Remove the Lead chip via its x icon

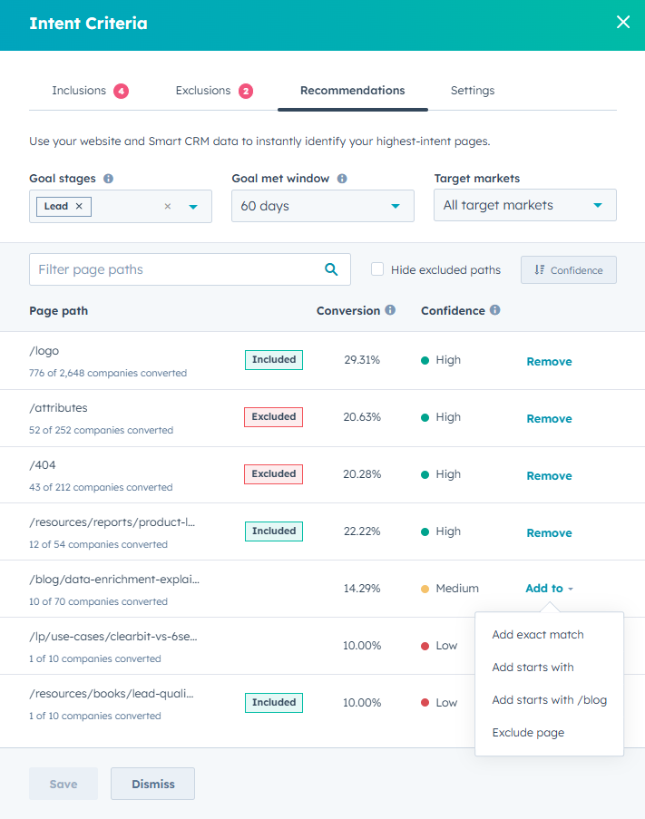78,206
